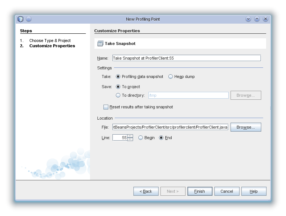Click the New Profiling Point window title
The height and width of the screenshot is (216, 286).
pos(143,19)
